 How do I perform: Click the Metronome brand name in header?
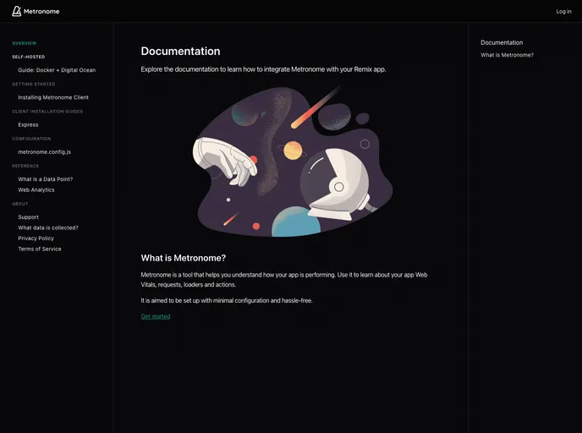[x=41, y=12]
